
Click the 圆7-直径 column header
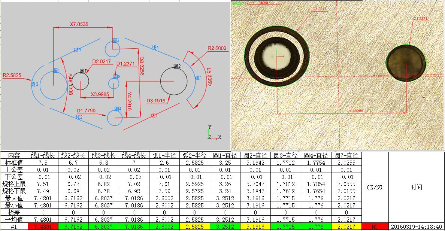[347, 155]
